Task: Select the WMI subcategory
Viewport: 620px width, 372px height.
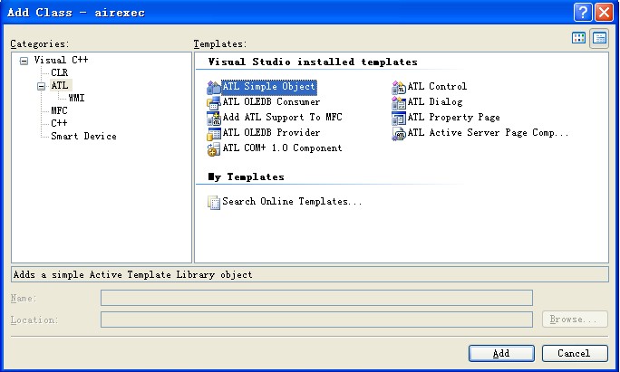Action: pos(76,98)
